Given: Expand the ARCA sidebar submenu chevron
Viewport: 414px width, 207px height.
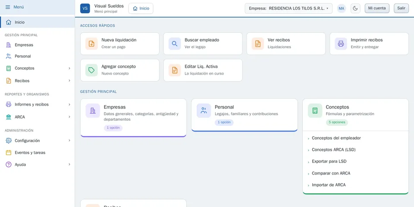Looking at the screenshot, I should (x=69, y=117).
